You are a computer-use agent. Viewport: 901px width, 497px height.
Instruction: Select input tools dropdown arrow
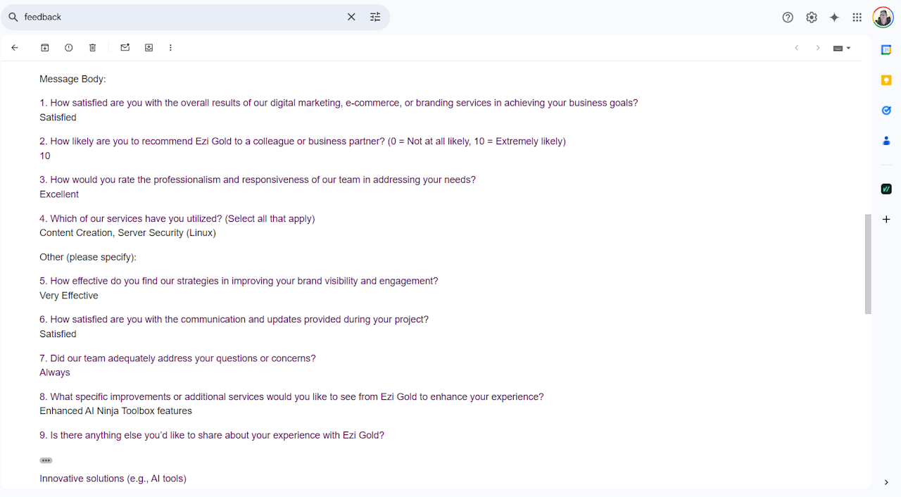click(849, 48)
